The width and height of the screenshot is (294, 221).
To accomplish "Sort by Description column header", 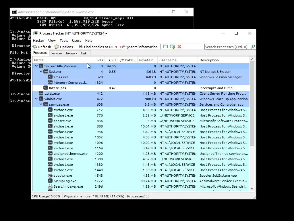I will (223, 60).
